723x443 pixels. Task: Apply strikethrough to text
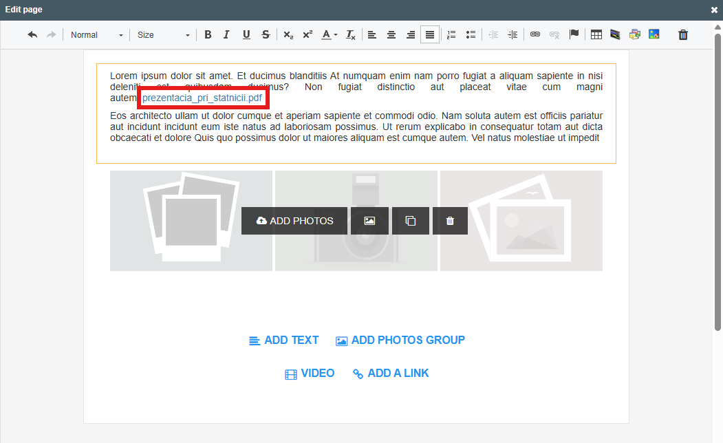[266, 35]
